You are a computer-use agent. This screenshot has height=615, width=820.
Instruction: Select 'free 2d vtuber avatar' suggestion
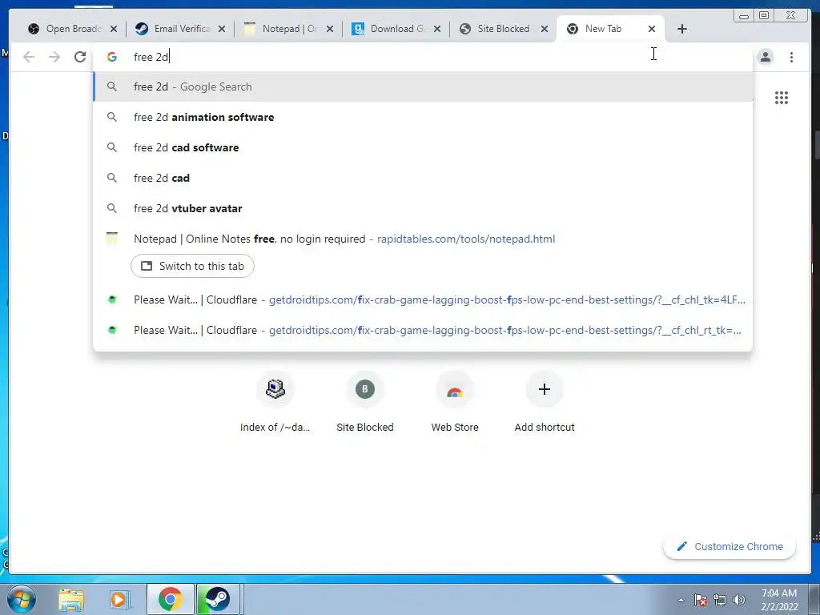click(423, 208)
